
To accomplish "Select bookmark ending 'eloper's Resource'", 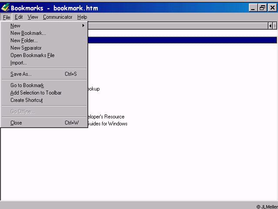I will (106, 117).
